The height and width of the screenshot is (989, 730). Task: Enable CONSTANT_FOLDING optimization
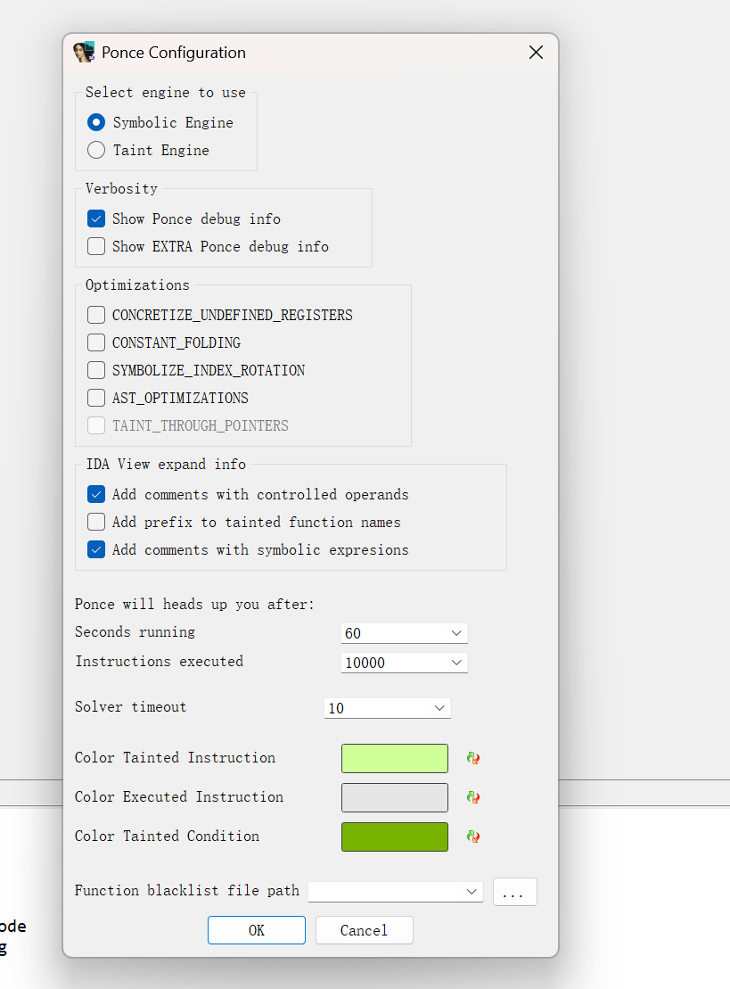coord(96,342)
